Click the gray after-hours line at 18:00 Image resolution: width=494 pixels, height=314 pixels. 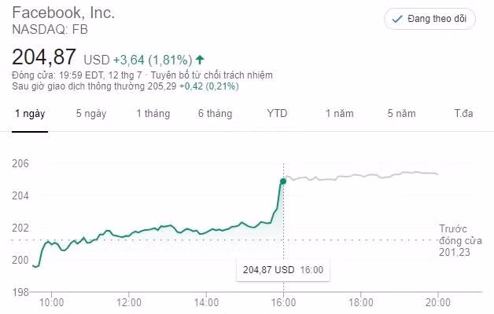(360, 177)
